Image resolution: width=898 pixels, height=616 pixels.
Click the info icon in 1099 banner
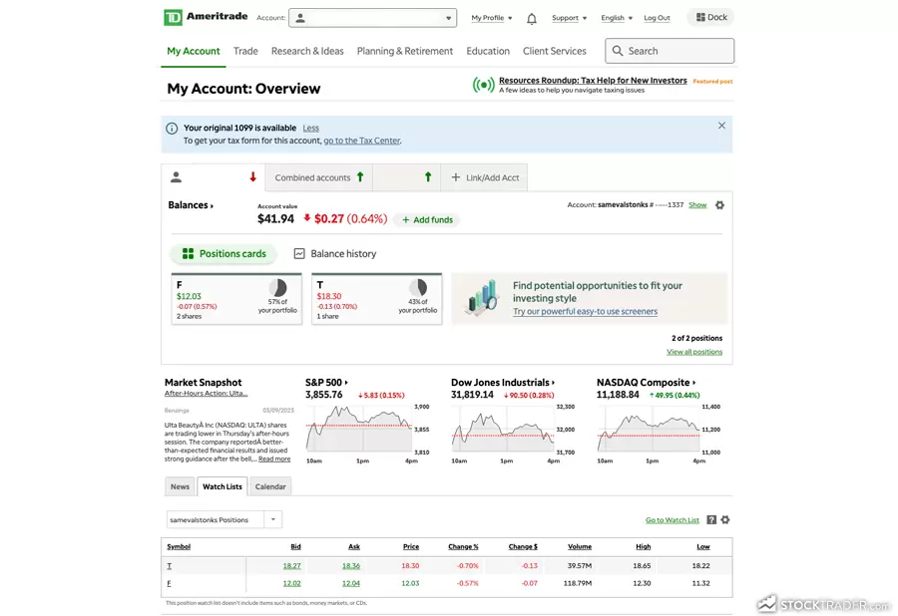click(172, 129)
